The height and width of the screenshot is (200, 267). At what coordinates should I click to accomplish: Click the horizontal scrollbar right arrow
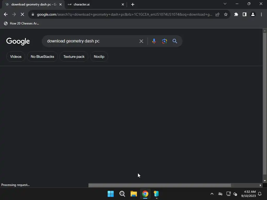coord(260,185)
